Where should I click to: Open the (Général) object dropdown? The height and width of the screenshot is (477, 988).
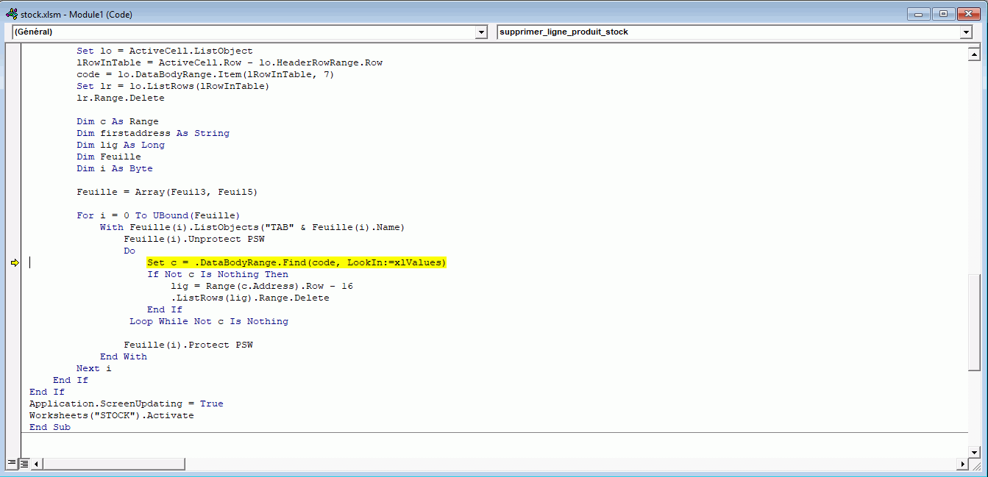click(482, 32)
